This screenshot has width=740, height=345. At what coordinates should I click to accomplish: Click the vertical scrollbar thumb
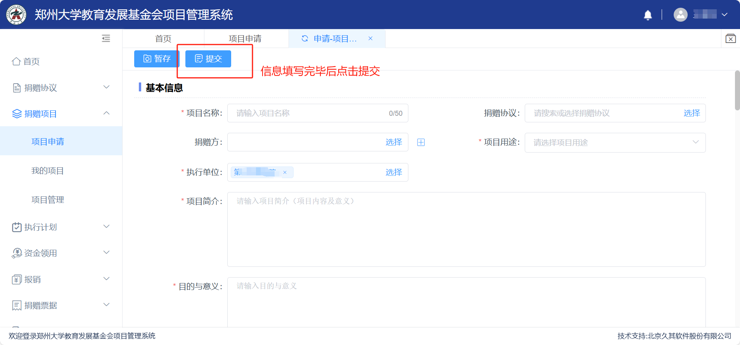coord(737,90)
